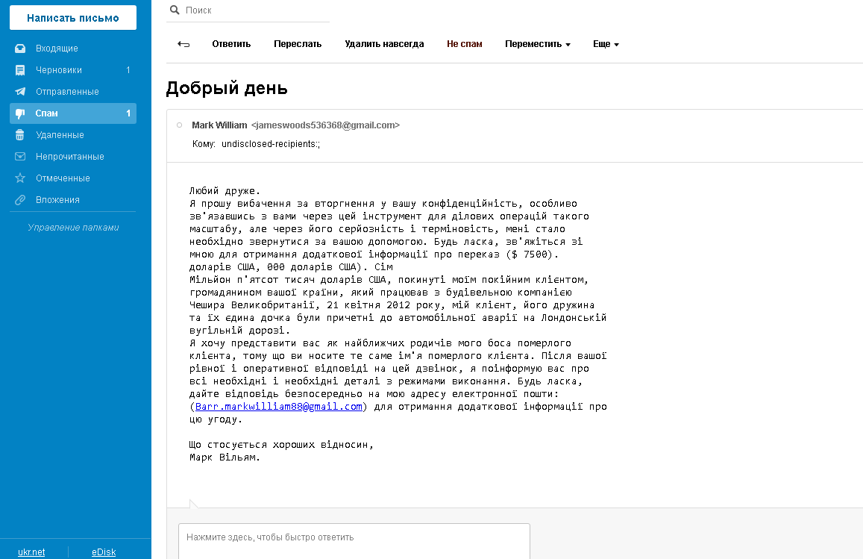
Task: Click the Написать письмо compose button
Action: coord(73,18)
